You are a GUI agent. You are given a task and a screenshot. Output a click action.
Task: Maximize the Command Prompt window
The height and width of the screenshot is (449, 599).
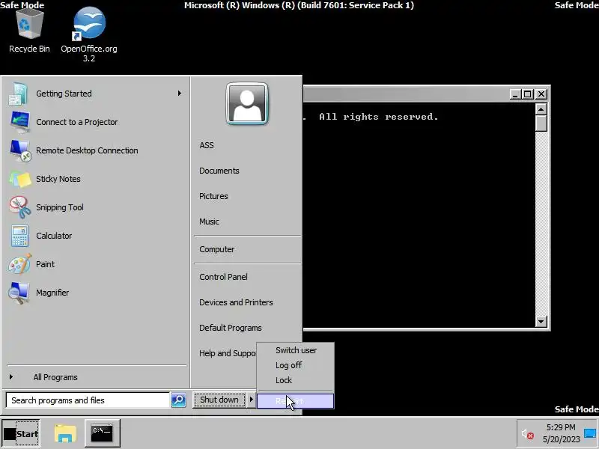click(528, 94)
